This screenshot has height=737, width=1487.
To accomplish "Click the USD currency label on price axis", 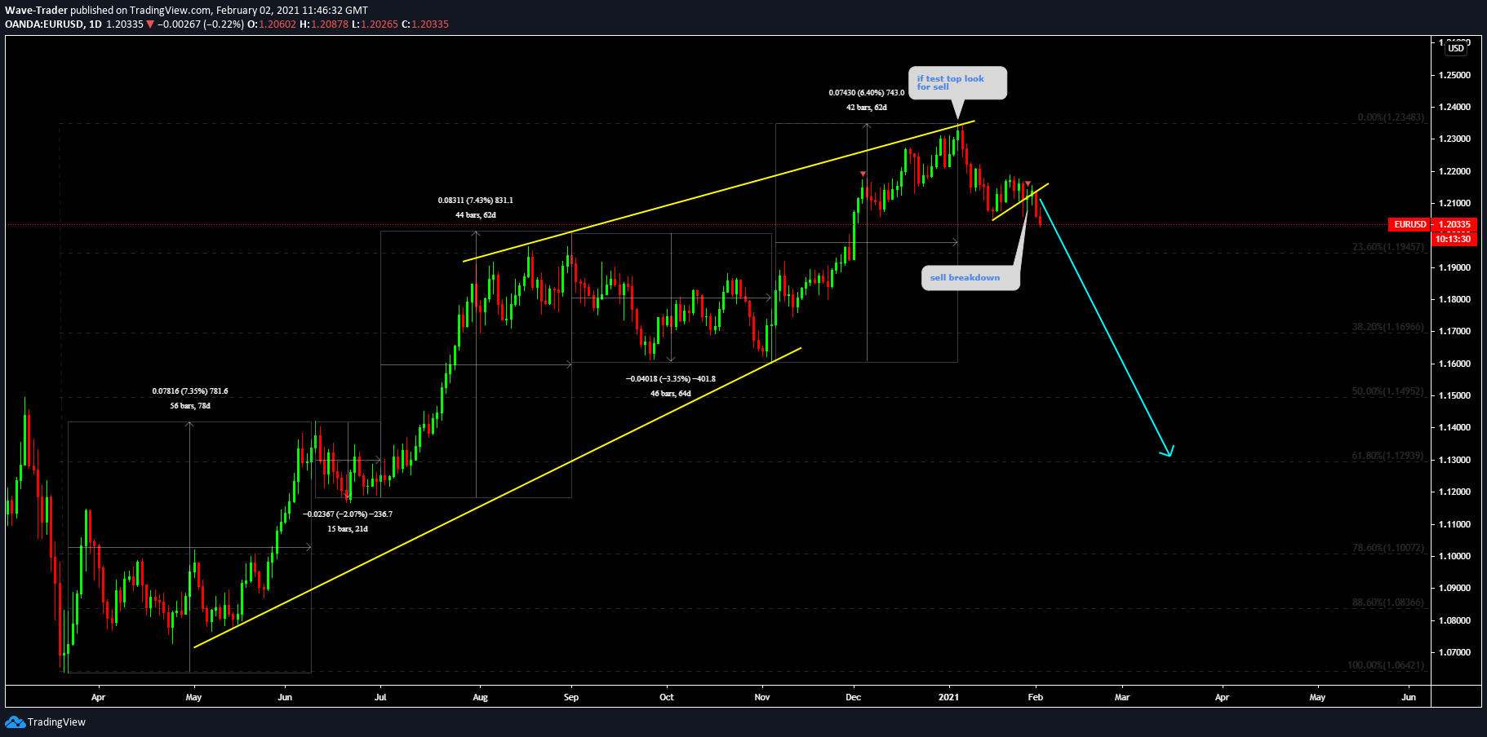I will tap(1456, 48).
